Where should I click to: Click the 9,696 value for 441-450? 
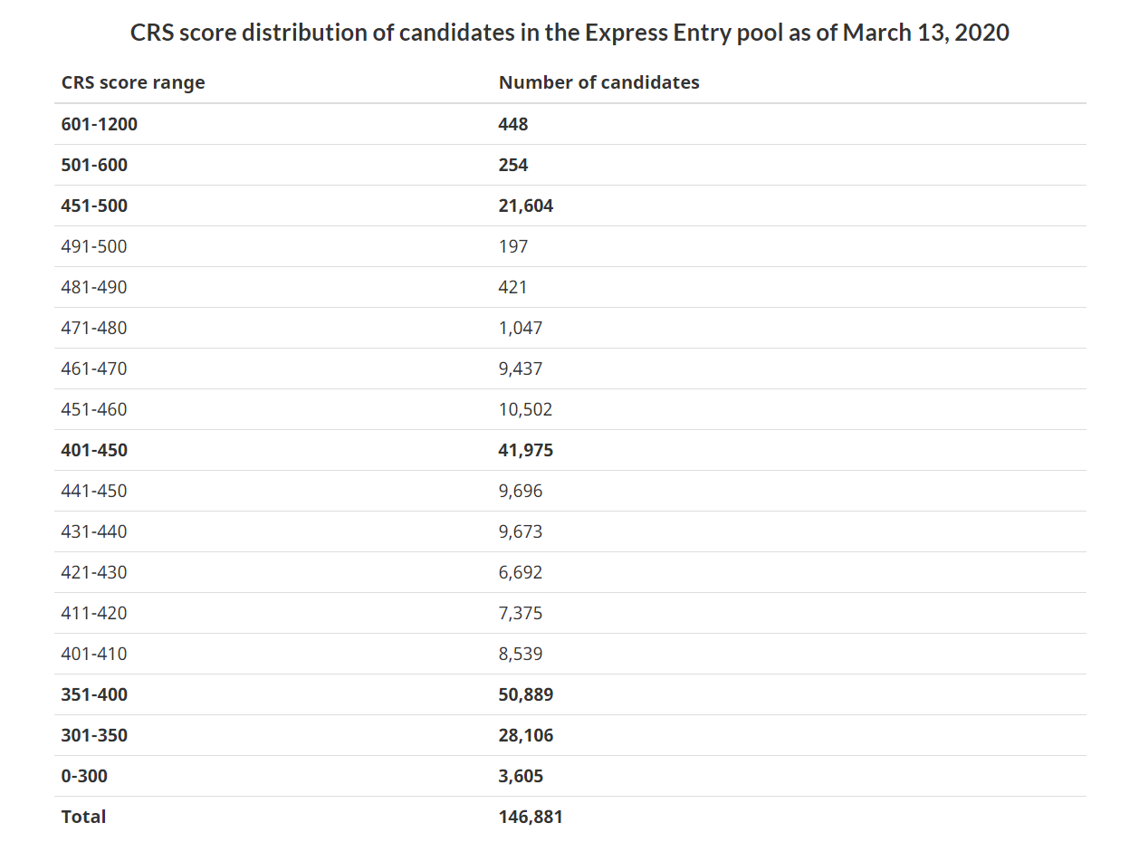(x=521, y=491)
